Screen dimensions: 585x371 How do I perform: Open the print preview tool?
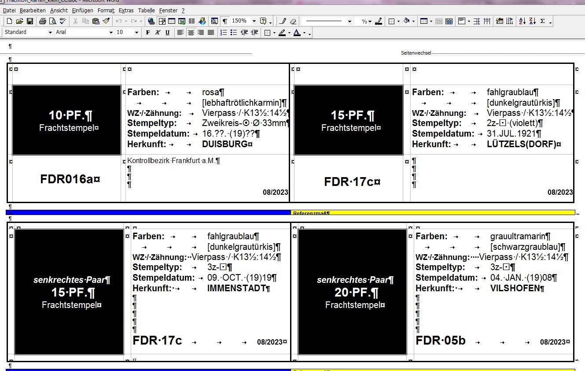(x=52, y=21)
